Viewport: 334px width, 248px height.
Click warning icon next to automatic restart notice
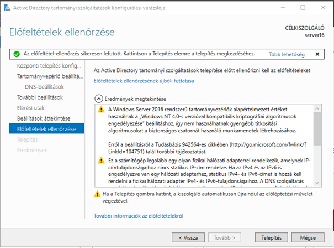(x=97, y=194)
